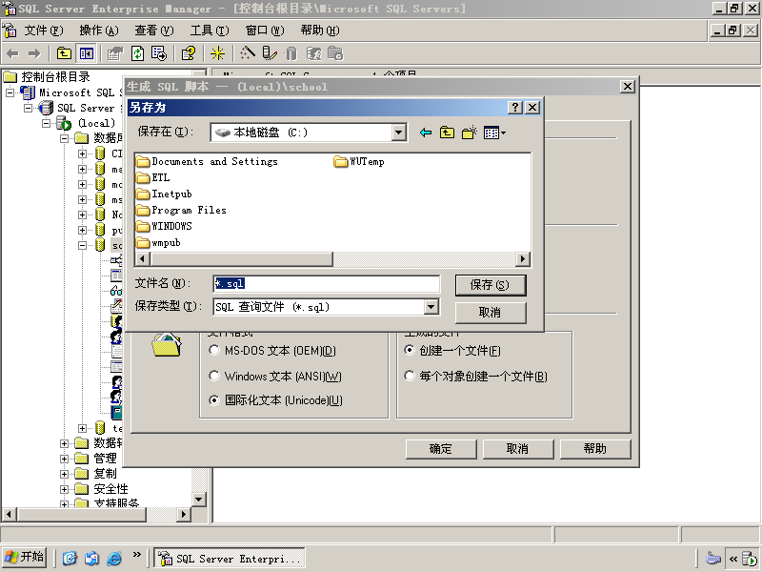The image size is (762, 572).
Task: Click the Register server toolbar icon
Action: click(x=270, y=53)
